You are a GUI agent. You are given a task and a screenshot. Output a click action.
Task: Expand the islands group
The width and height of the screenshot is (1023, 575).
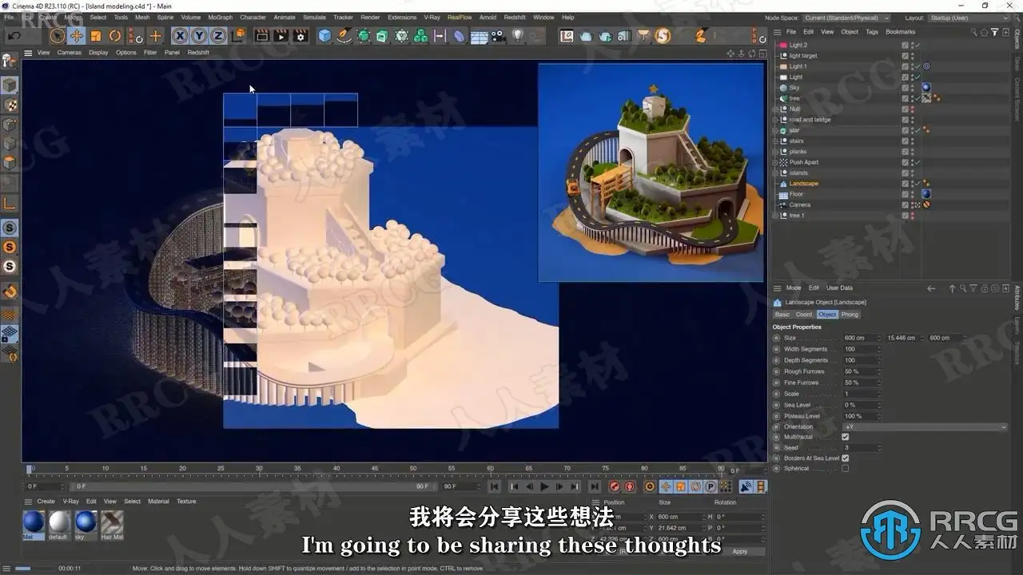(x=776, y=173)
